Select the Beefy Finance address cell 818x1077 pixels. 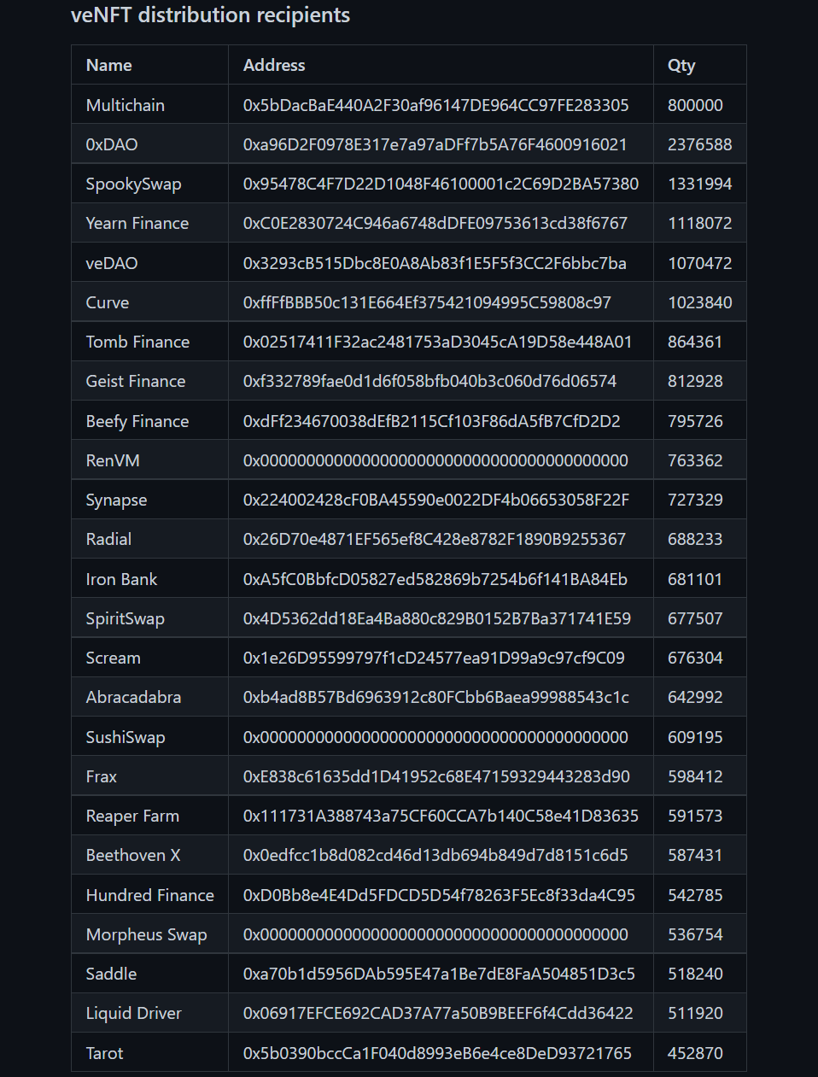(441, 421)
